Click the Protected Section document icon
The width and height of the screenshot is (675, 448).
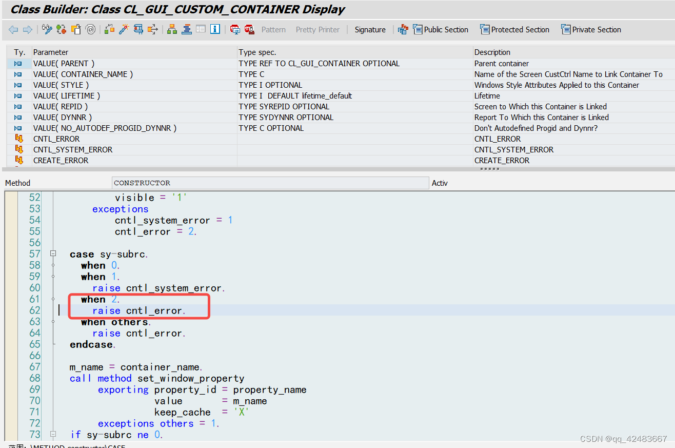point(485,30)
